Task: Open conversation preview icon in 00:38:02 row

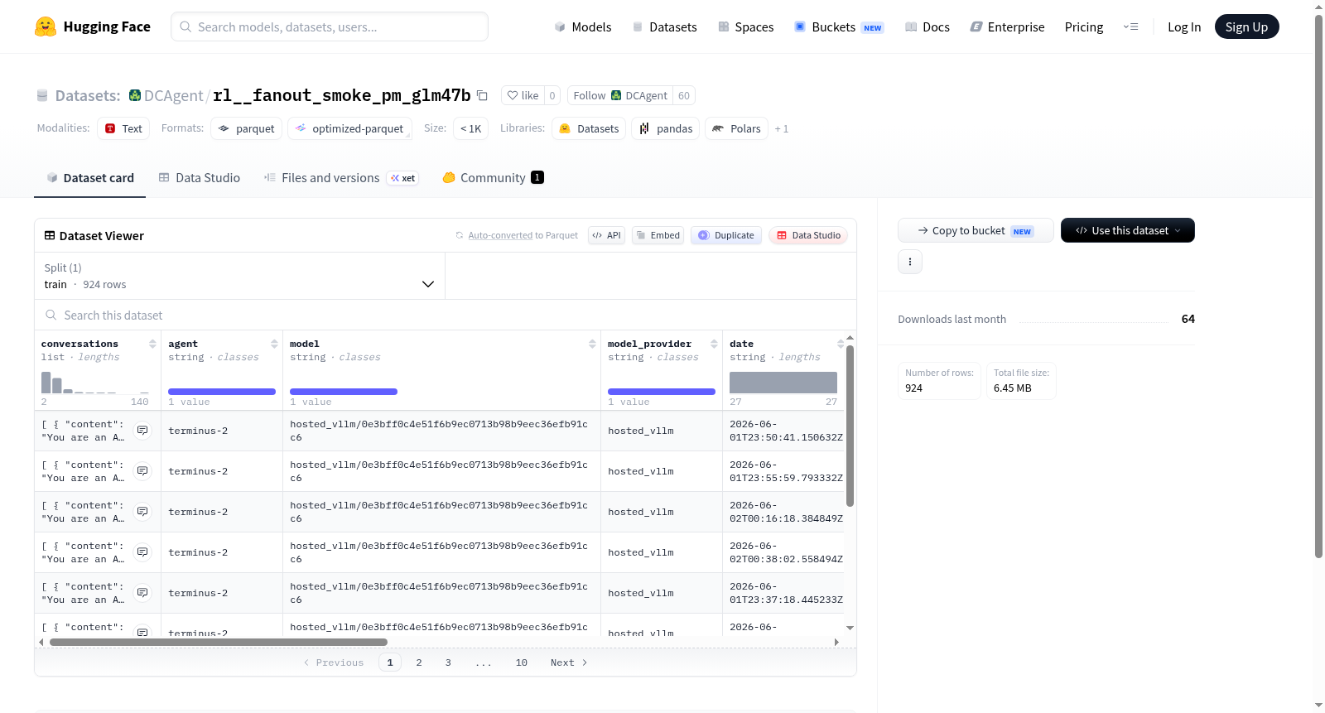Action: tap(142, 552)
